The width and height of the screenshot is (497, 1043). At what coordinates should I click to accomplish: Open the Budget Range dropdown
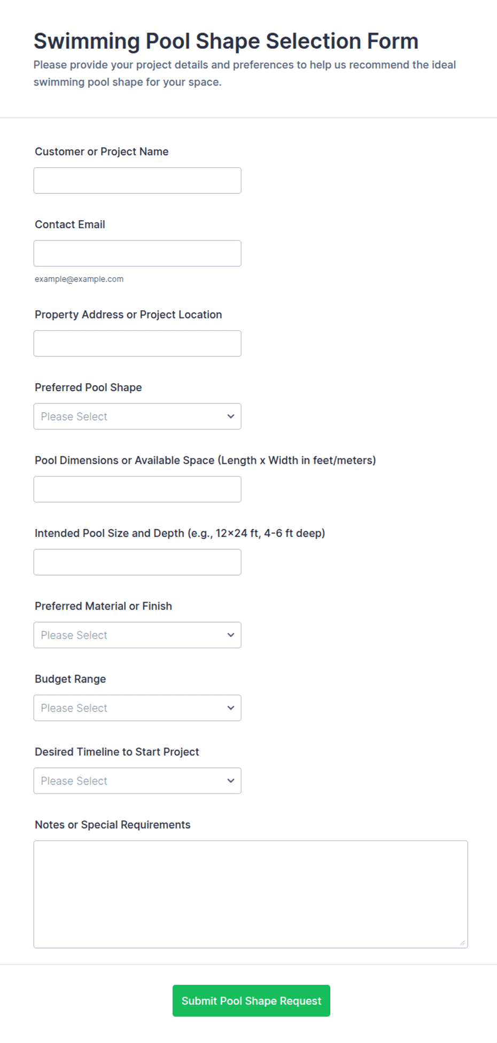(137, 707)
